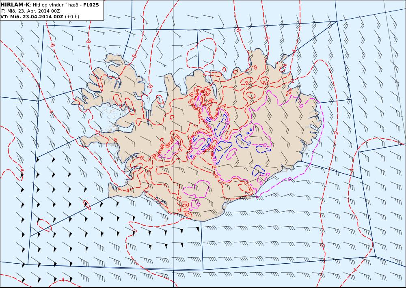Click the 'VT: Mið. 23.04.2014 00Z' valid time
This screenshot has width=406, height=288.
[32, 17]
